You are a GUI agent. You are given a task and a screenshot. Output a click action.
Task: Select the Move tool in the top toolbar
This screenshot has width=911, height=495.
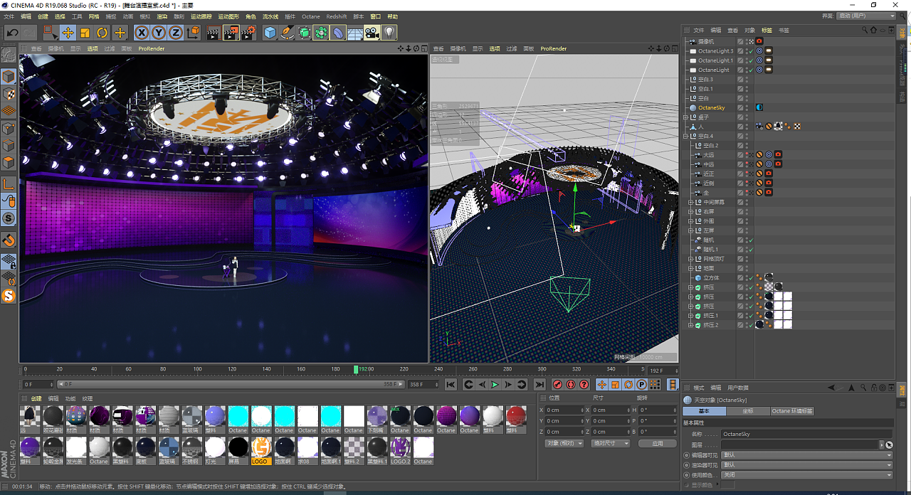tap(68, 33)
